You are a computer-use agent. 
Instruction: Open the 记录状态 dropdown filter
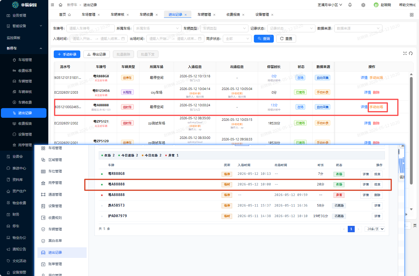pos(291,28)
